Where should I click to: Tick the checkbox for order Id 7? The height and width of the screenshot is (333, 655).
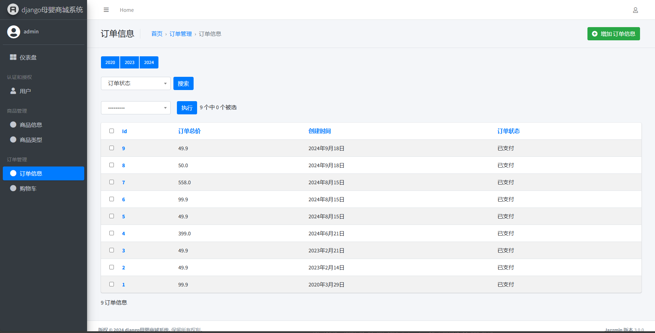click(111, 182)
